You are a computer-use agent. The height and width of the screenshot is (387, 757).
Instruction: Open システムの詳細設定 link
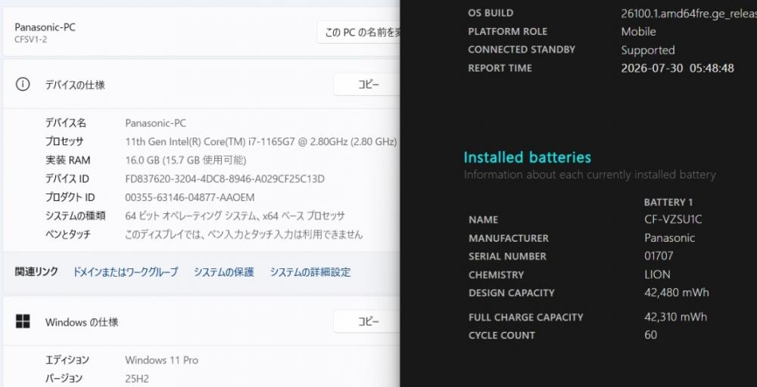[310, 272]
